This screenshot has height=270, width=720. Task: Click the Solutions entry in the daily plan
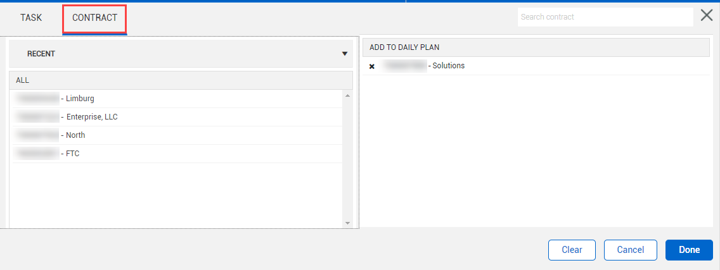pos(447,66)
